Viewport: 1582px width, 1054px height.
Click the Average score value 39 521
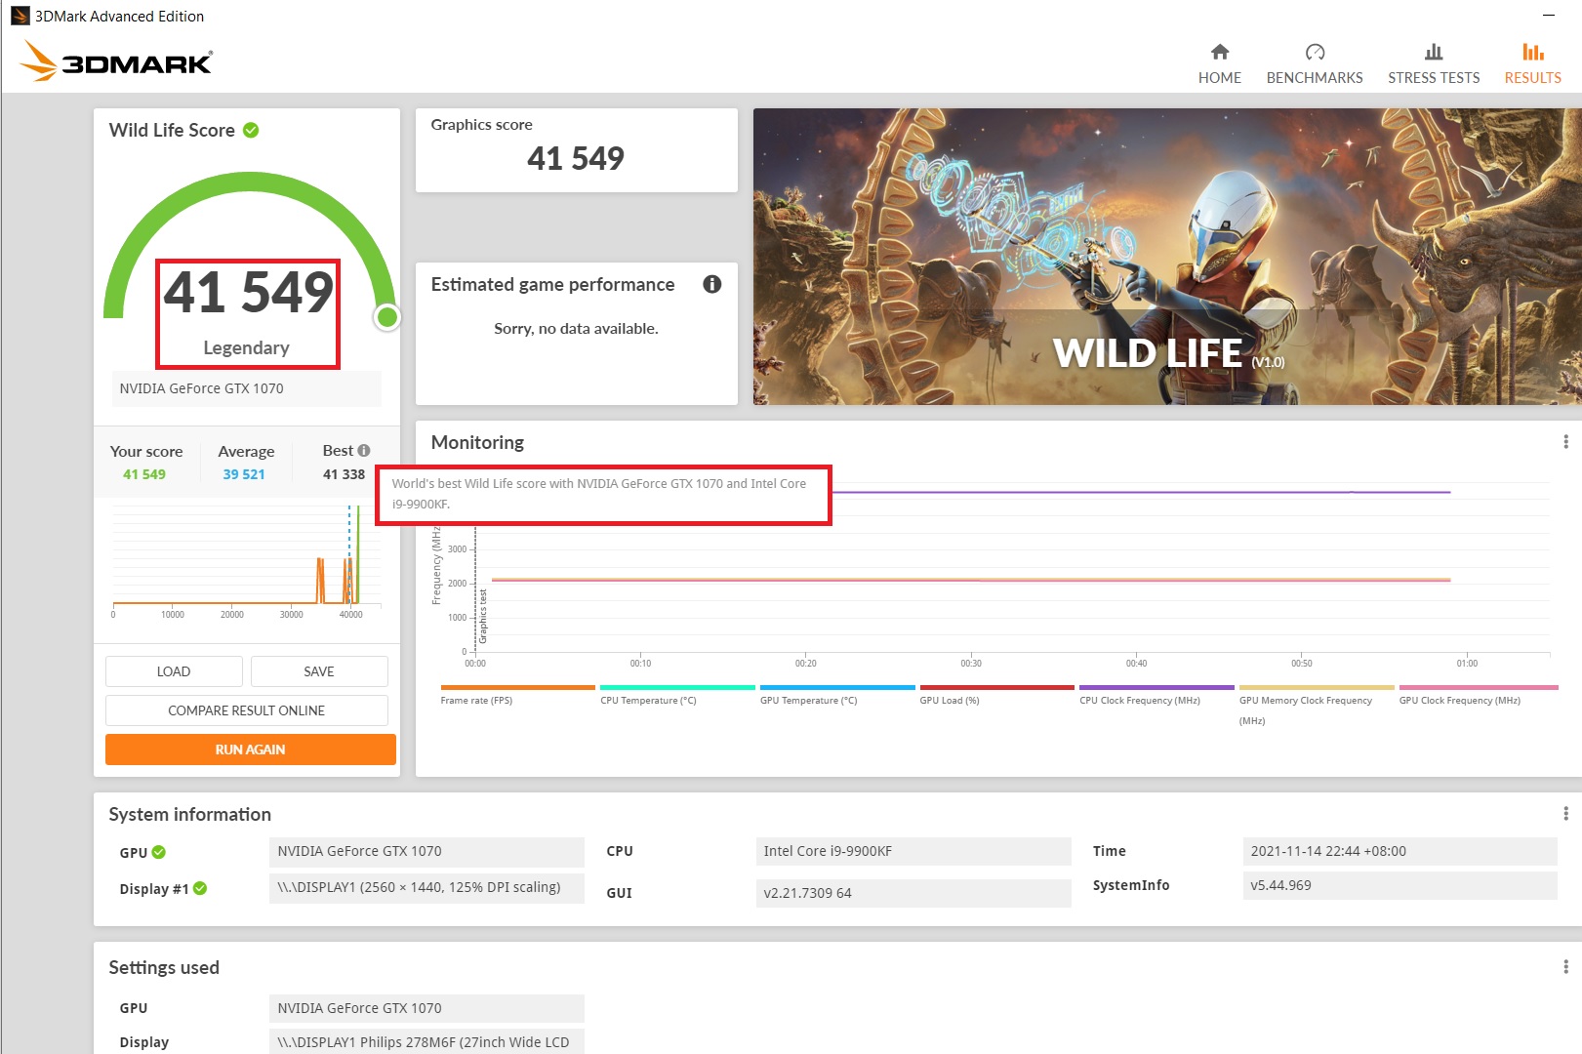pos(244,474)
